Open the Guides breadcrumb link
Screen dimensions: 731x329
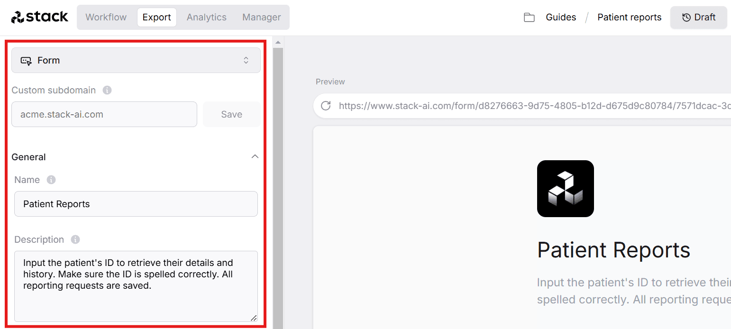(x=561, y=17)
